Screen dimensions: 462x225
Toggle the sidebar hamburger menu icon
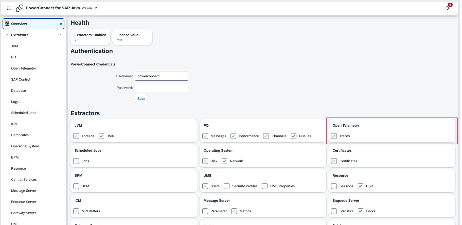(x=9, y=8)
